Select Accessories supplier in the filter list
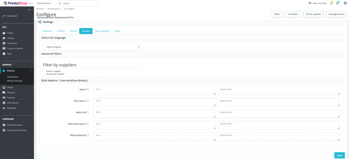The height and width of the screenshot is (159, 349). [55, 74]
